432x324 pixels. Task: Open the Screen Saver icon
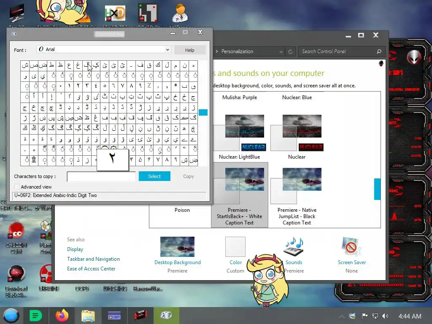tap(351, 246)
